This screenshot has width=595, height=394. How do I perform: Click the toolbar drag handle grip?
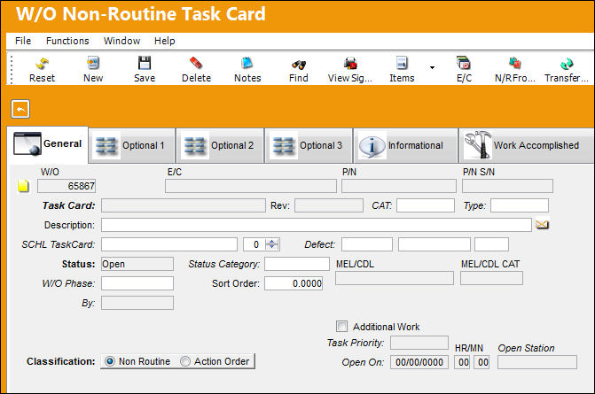[x=12, y=69]
